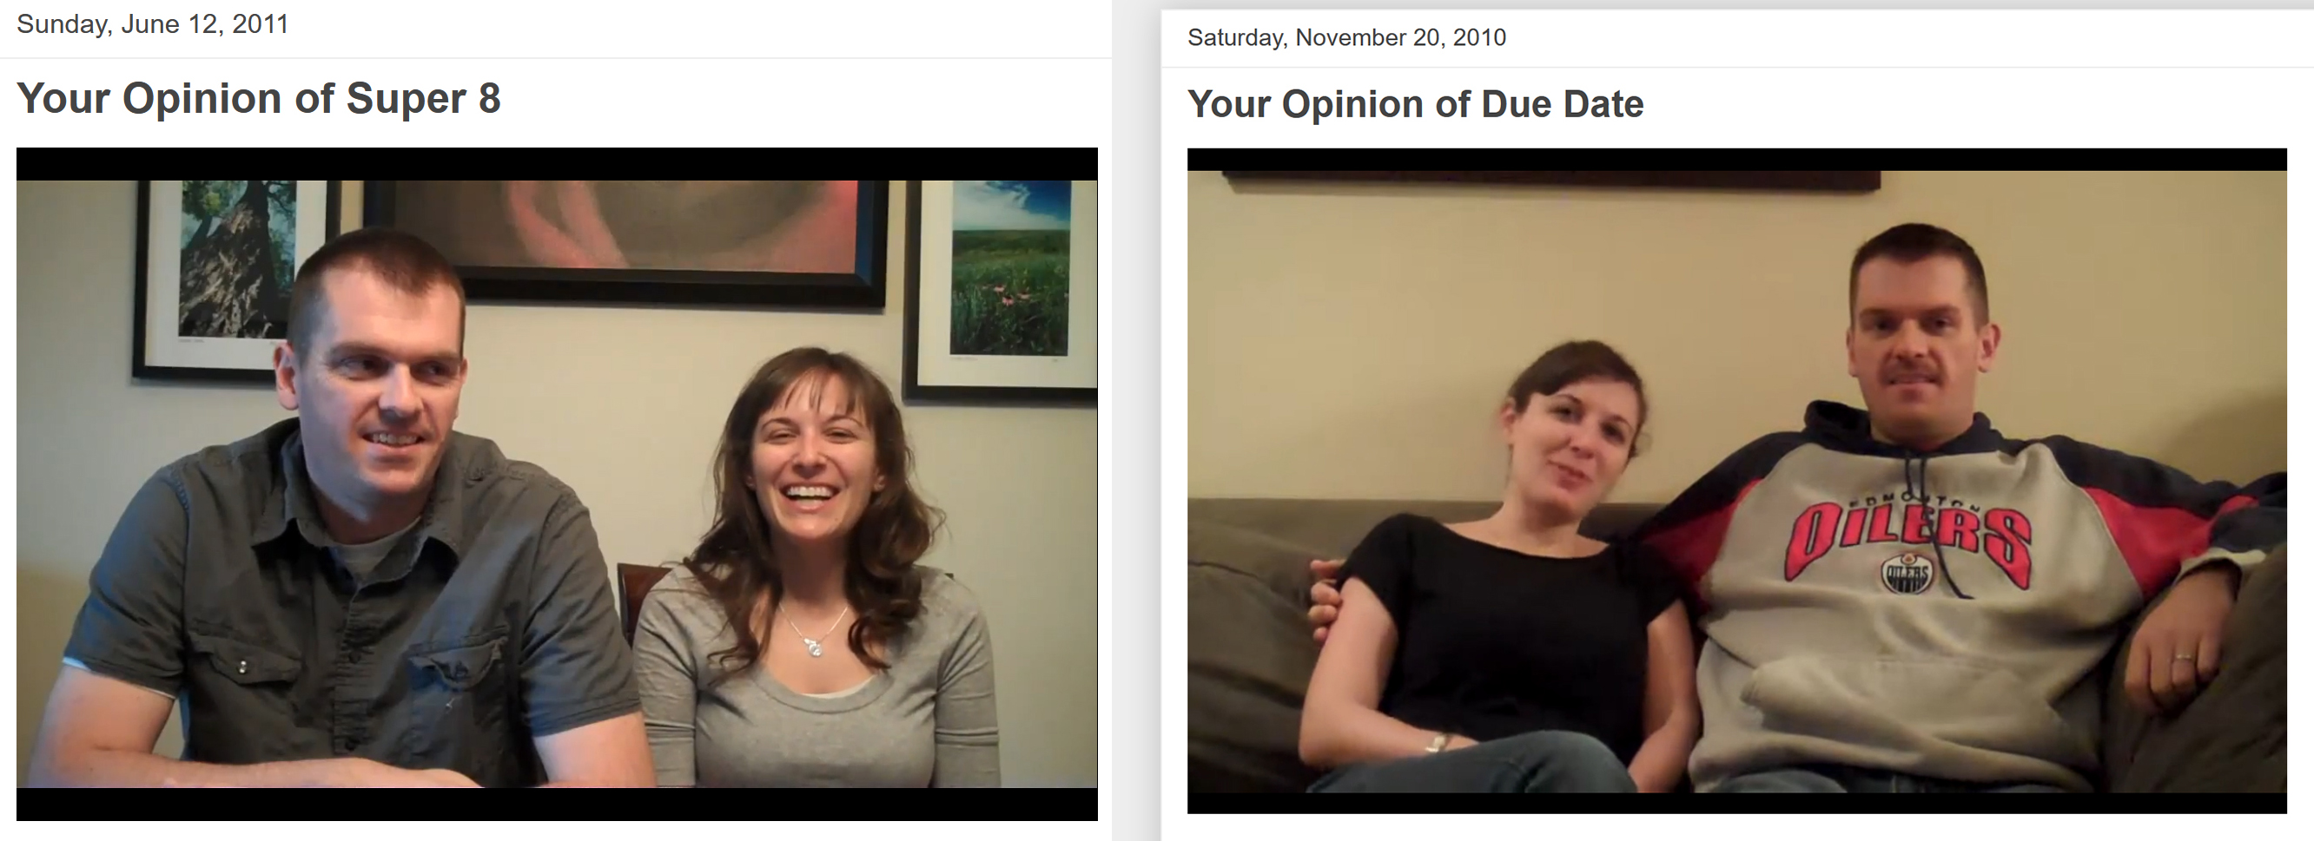2314x841 pixels.
Task: Click the dark wooden shelf above the couch
Action: pyautogui.click(x=1552, y=181)
